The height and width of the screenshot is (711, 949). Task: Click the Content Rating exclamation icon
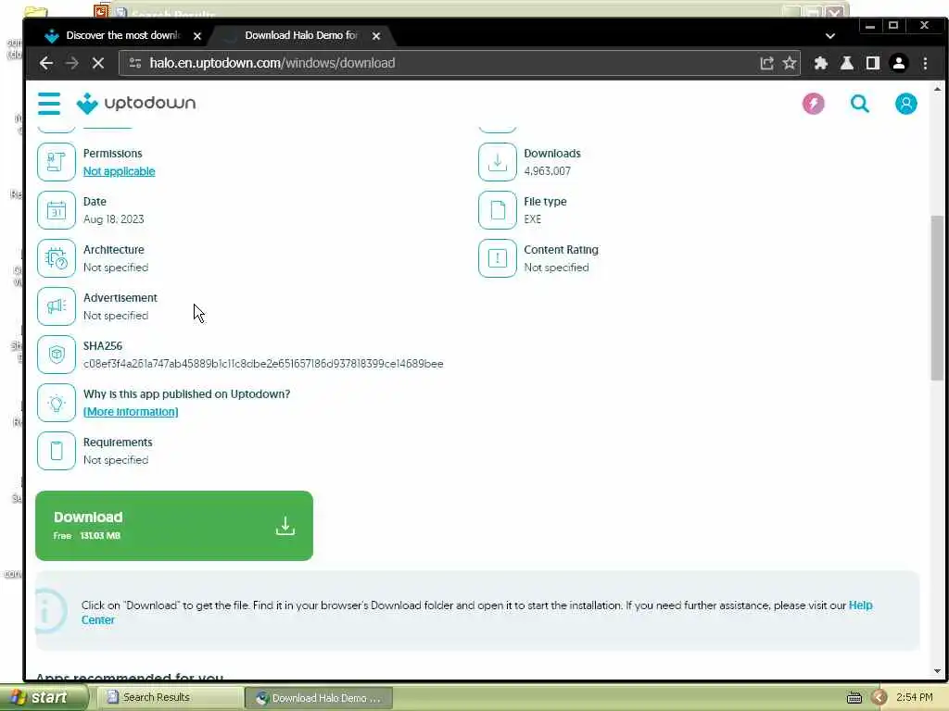coord(498,258)
